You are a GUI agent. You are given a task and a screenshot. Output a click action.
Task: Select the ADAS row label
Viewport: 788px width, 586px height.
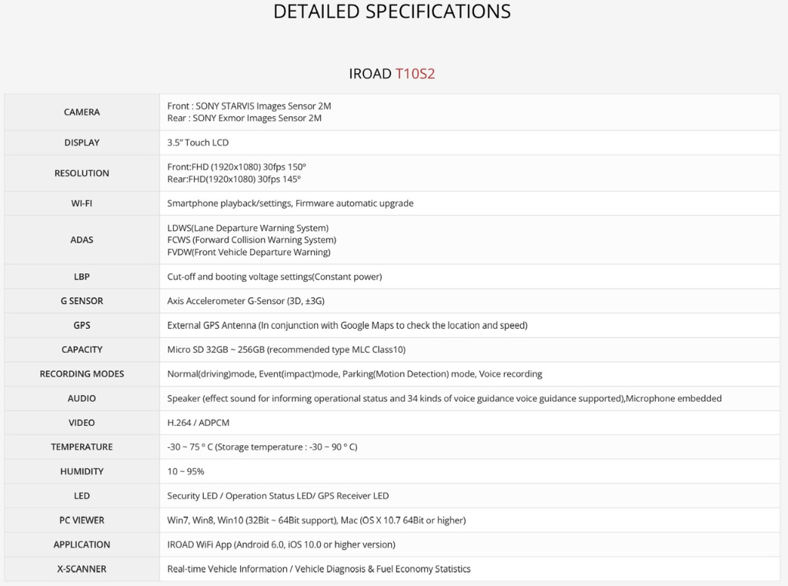coord(82,240)
